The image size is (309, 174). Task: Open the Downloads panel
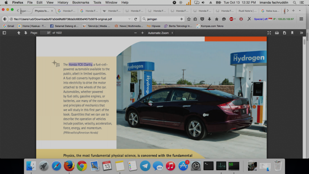coord(209,19)
